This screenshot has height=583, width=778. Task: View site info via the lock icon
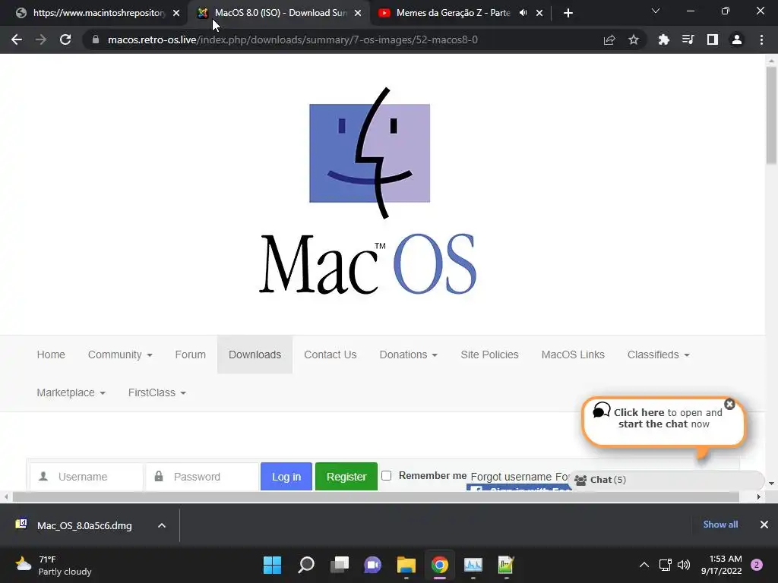point(95,39)
